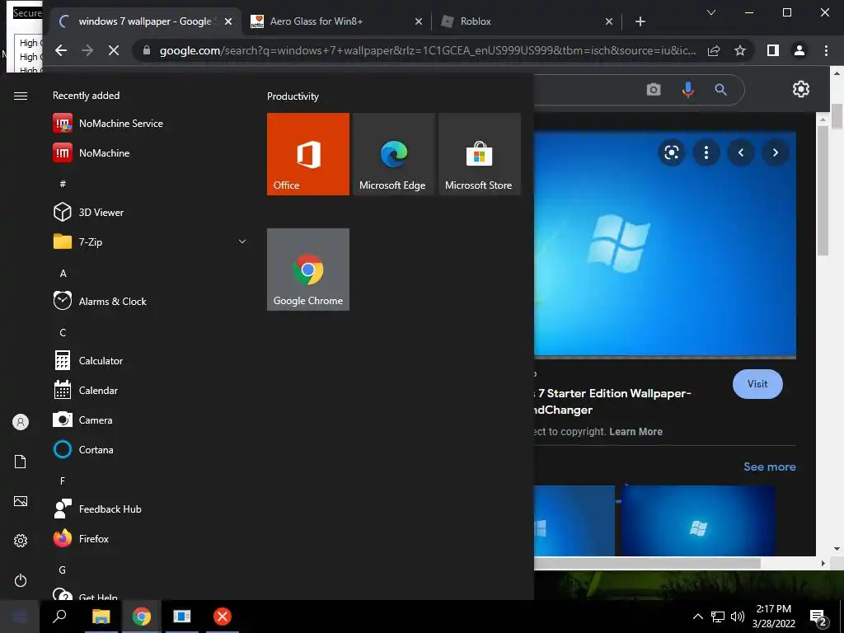
Task: Close the Roblox tab
Action: click(609, 21)
